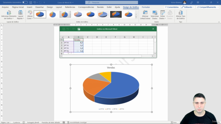Click the pen icon in title bar
This screenshot has height=124, width=221.
(191, 2)
